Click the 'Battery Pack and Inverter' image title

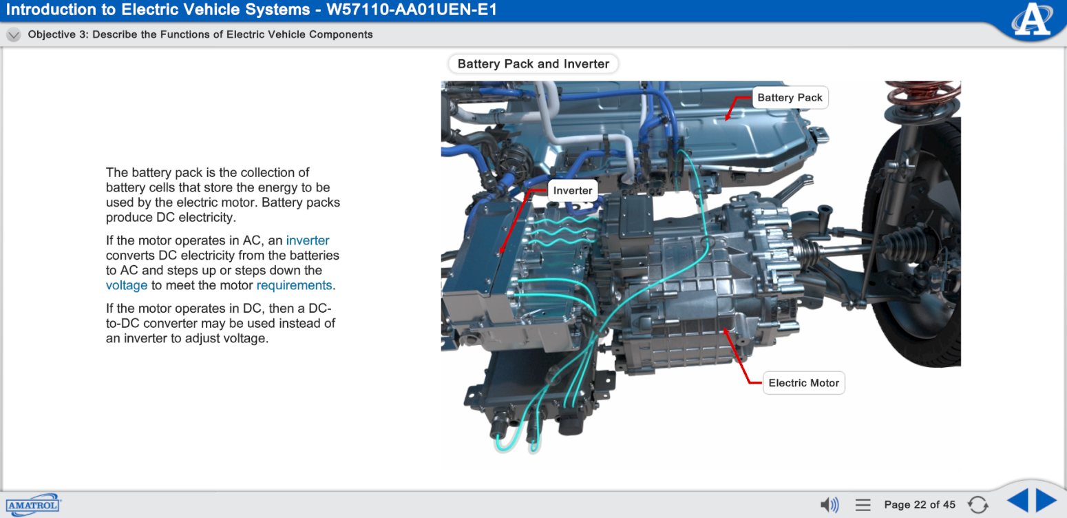(533, 64)
